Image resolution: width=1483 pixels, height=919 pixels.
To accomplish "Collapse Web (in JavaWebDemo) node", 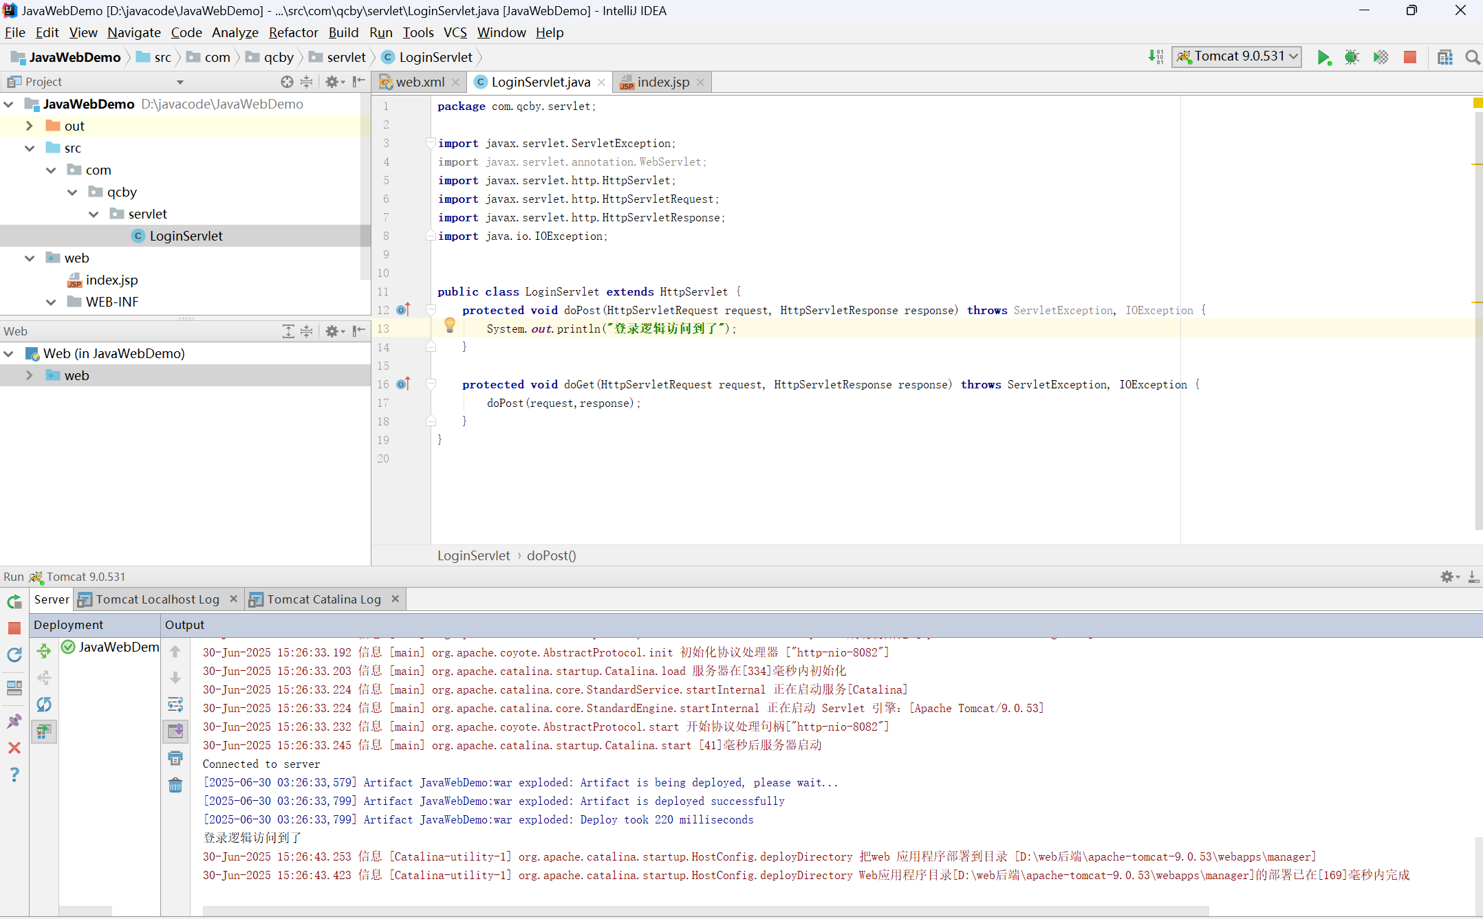I will click(x=9, y=353).
